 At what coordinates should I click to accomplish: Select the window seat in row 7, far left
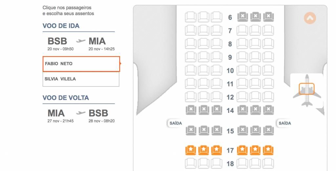click(x=191, y=31)
